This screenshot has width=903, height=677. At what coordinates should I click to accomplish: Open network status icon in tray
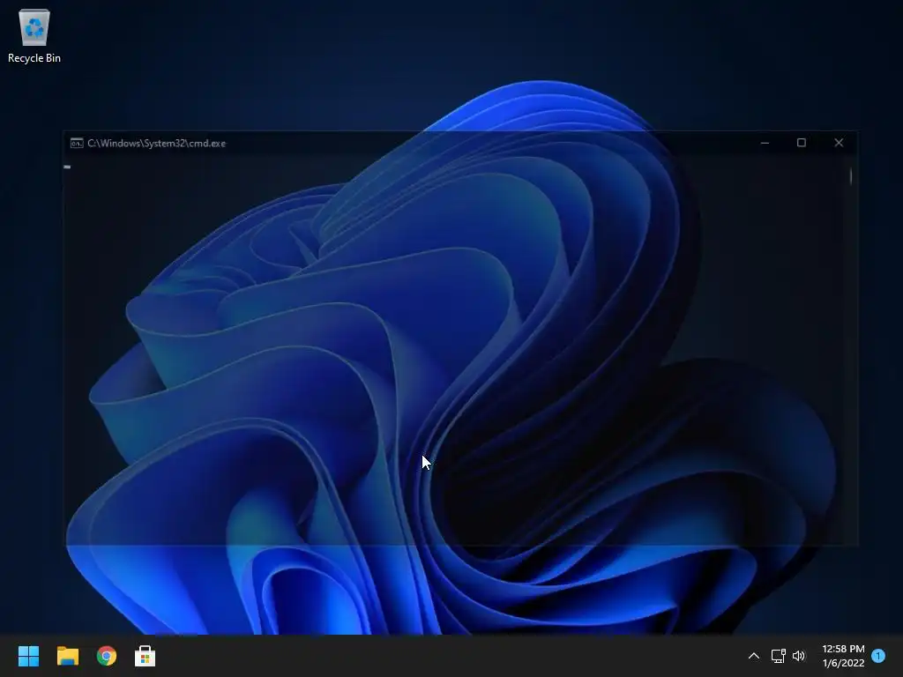click(x=778, y=656)
